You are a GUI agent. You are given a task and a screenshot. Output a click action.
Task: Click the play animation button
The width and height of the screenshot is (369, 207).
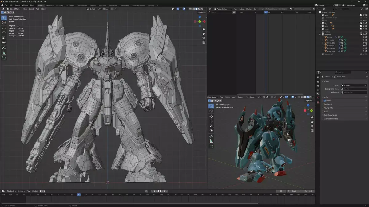(161, 191)
